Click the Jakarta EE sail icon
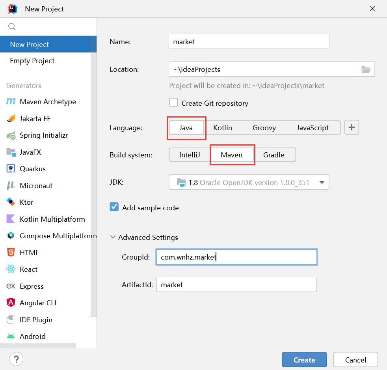 (11, 119)
